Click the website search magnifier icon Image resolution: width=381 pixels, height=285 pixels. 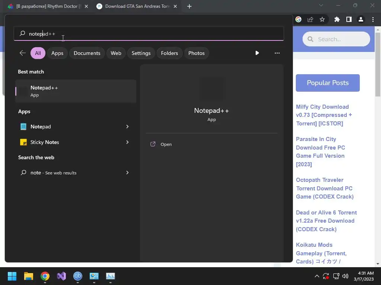[x=310, y=39]
